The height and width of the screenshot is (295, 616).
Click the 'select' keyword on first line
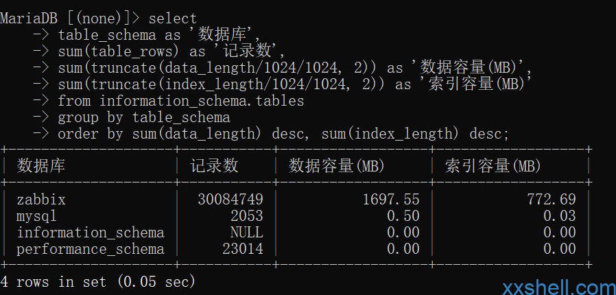tap(173, 19)
